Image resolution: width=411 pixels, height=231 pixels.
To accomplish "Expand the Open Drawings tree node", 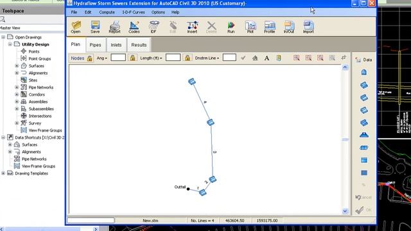I will click(x=3, y=37).
